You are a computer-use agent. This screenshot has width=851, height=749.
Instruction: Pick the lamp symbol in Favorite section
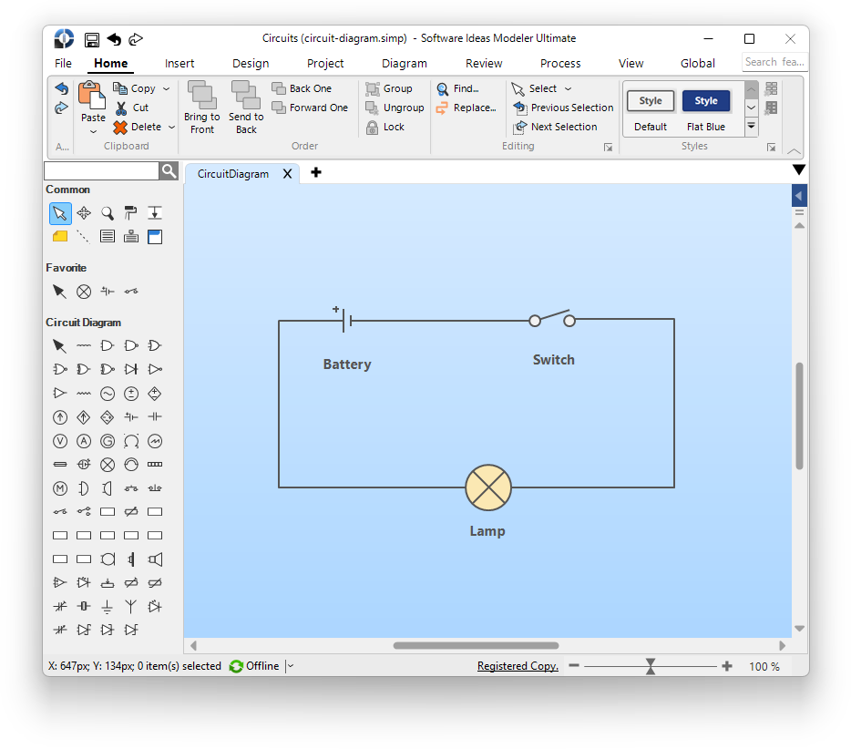pos(84,292)
